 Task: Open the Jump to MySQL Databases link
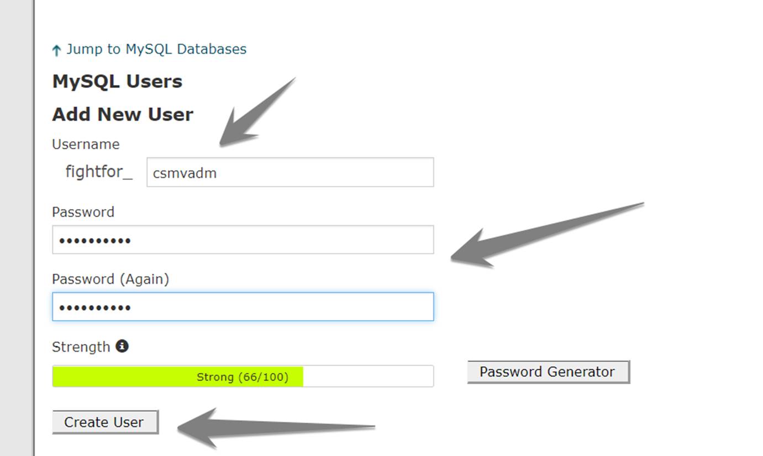(156, 49)
